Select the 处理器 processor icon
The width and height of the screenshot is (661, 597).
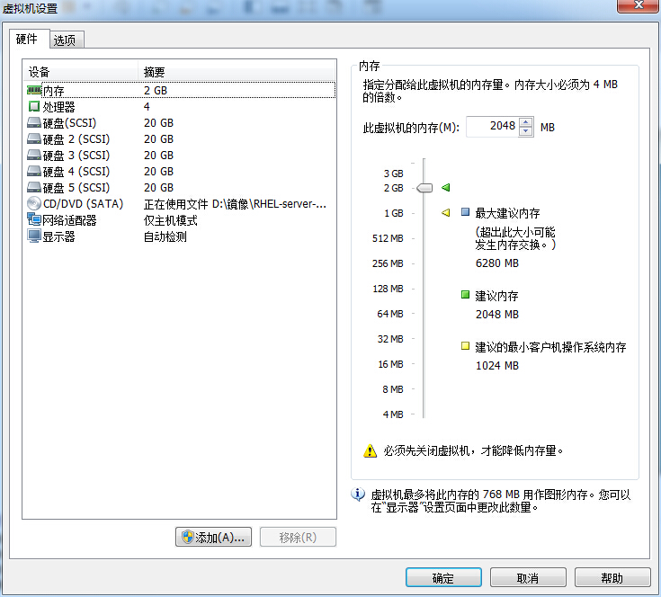(34, 106)
